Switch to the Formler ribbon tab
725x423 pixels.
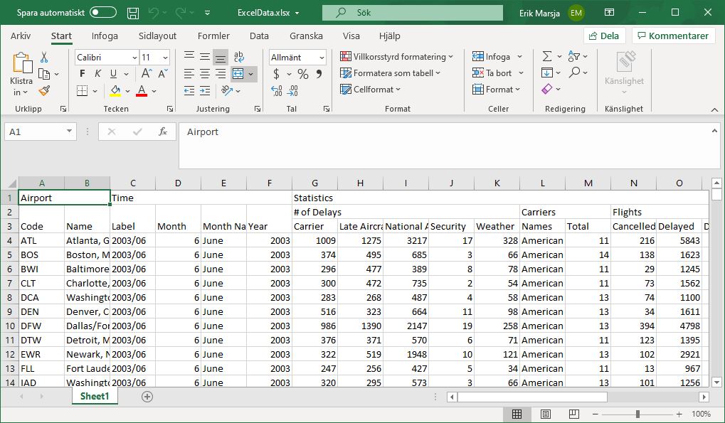click(213, 36)
